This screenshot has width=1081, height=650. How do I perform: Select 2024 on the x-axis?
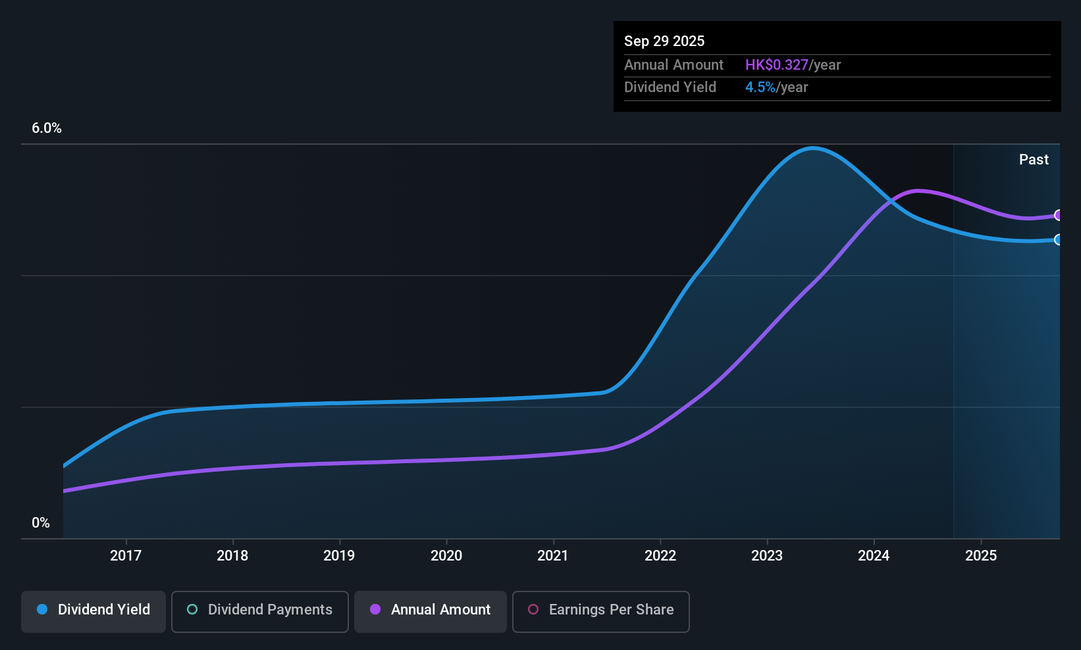874,556
